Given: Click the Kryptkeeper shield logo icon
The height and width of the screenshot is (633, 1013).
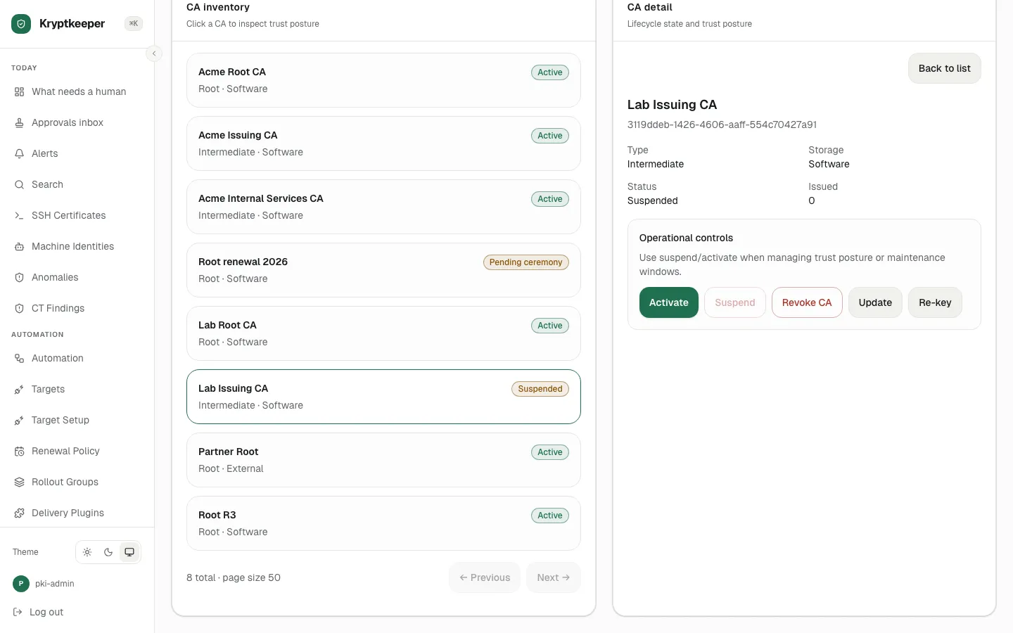Looking at the screenshot, I should pos(21,24).
